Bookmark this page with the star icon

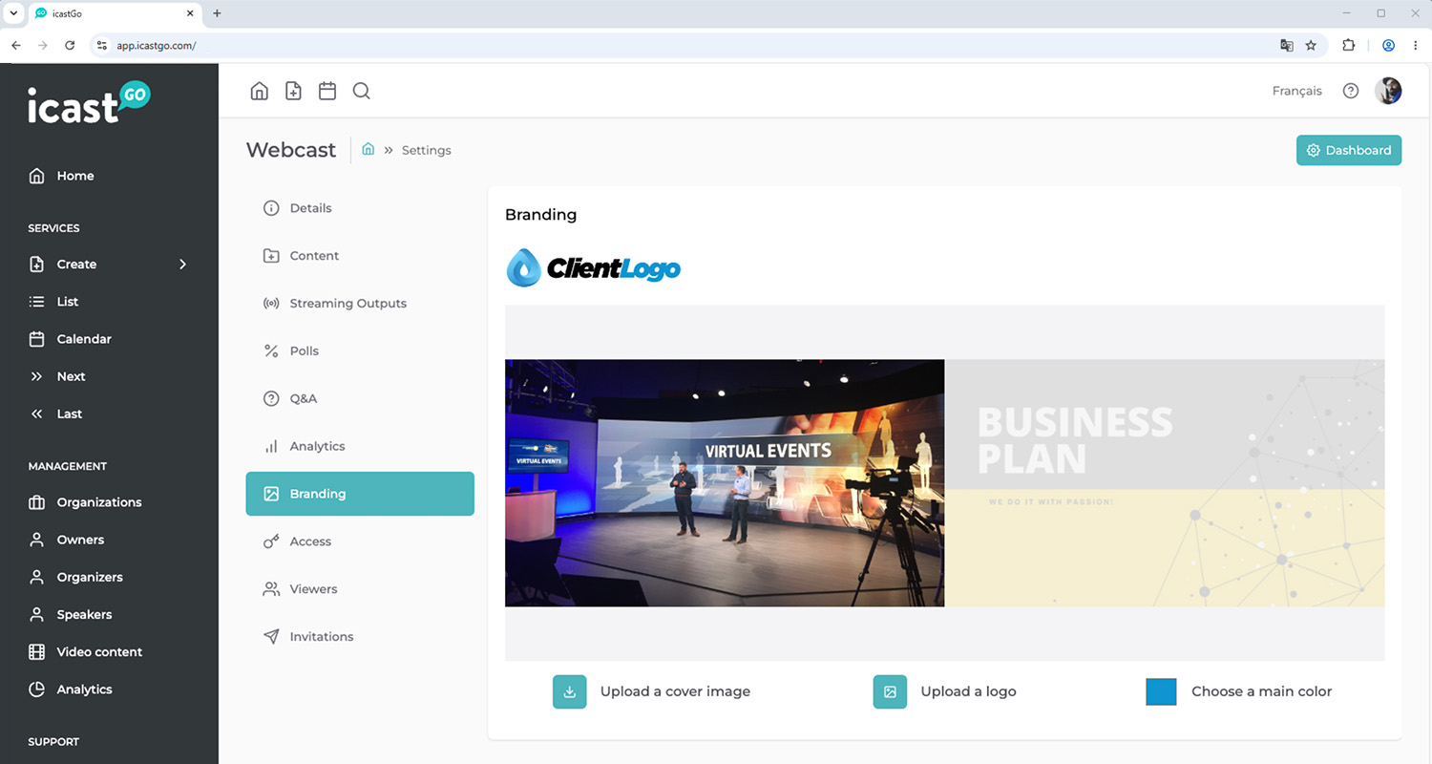pos(1311,45)
